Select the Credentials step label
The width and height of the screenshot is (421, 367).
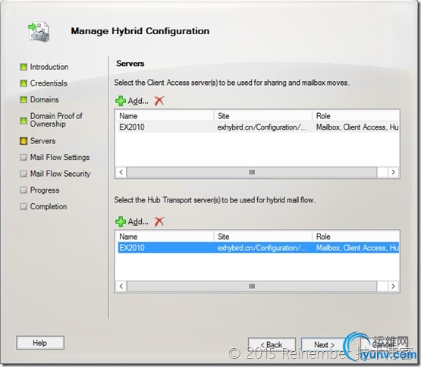point(49,83)
